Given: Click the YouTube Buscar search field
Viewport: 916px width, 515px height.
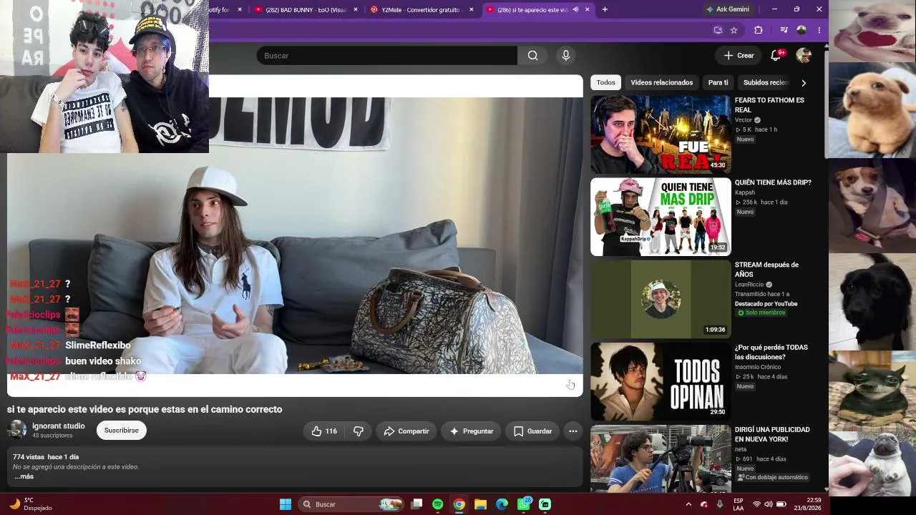Looking at the screenshot, I should pyautogui.click(x=386, y=56).
